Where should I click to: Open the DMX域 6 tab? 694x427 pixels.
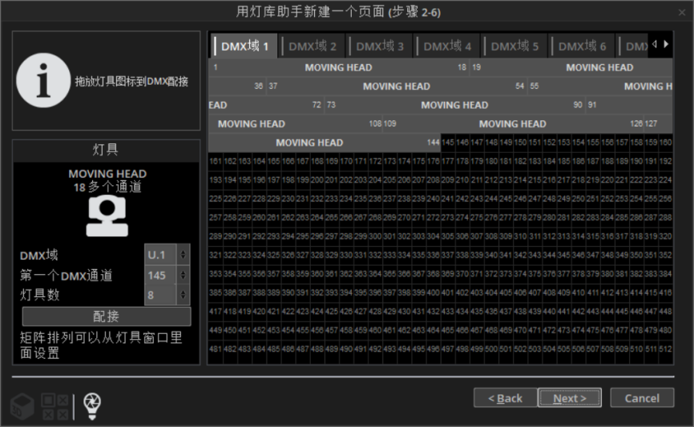[x=582, y=46]
